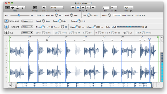Select the Mute slice tool
The height and width of the screenshot is (94, 167).
pyautogui.click(x=13, y=8)
